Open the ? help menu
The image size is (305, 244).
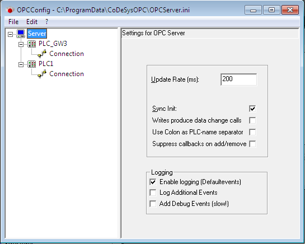[x=46, y=22]
